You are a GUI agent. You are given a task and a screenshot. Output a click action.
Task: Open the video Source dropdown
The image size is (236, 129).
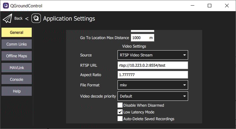(153, 55)
